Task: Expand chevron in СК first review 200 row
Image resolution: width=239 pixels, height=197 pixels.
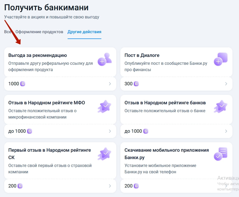Action: (110, 186)
